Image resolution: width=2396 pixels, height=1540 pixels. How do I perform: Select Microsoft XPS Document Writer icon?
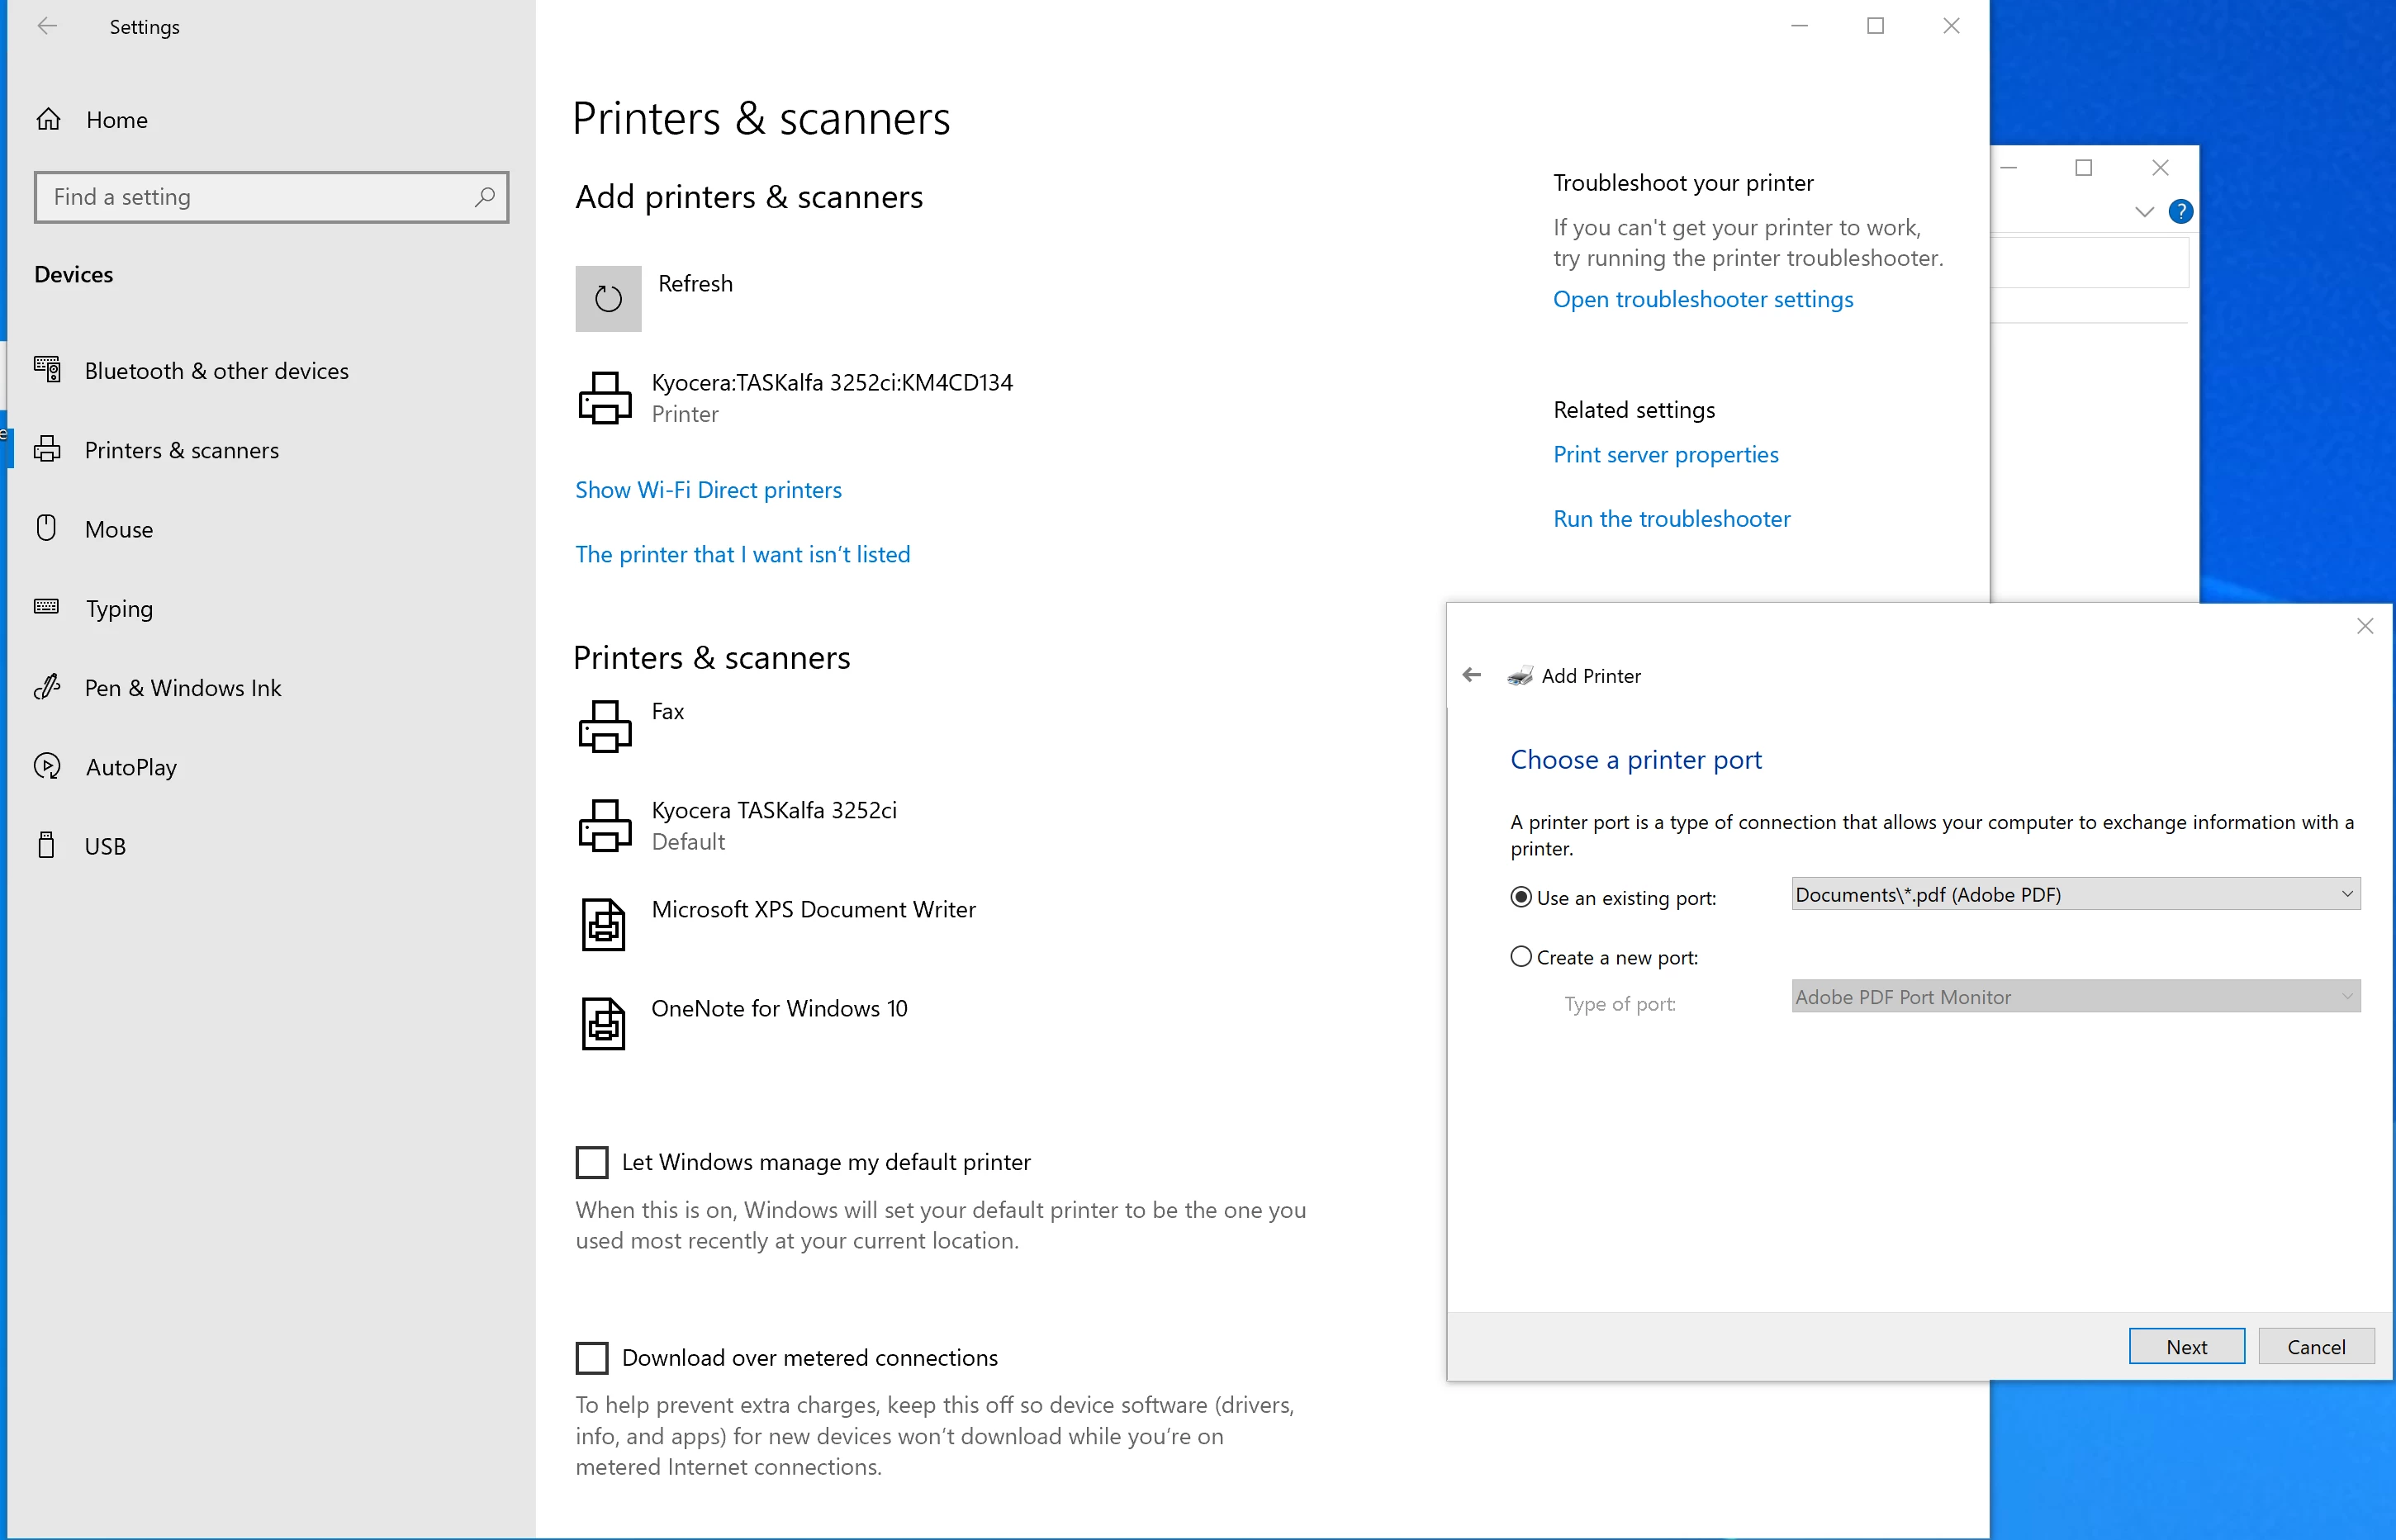pos(604,924)
